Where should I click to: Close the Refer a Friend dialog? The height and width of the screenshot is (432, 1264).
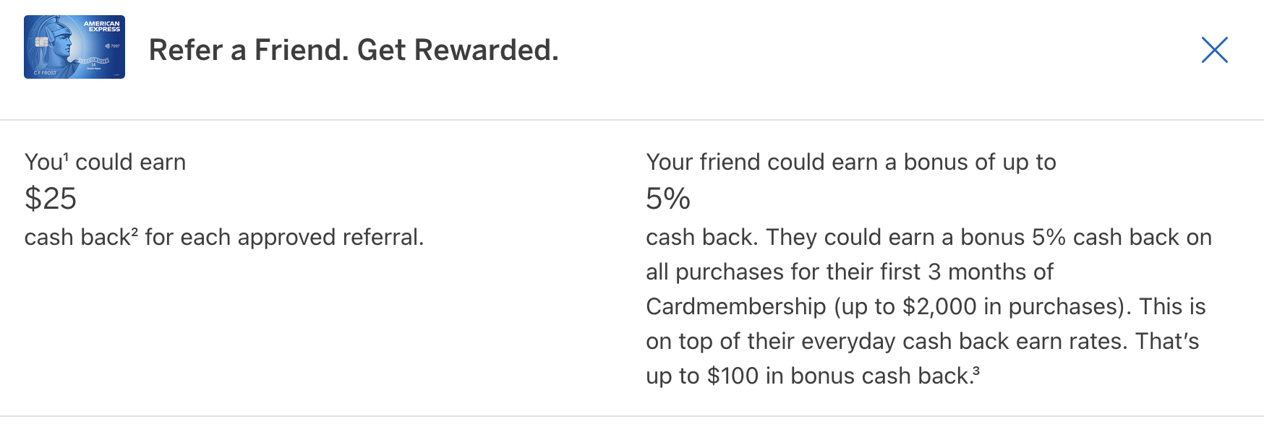point(1214,50)
